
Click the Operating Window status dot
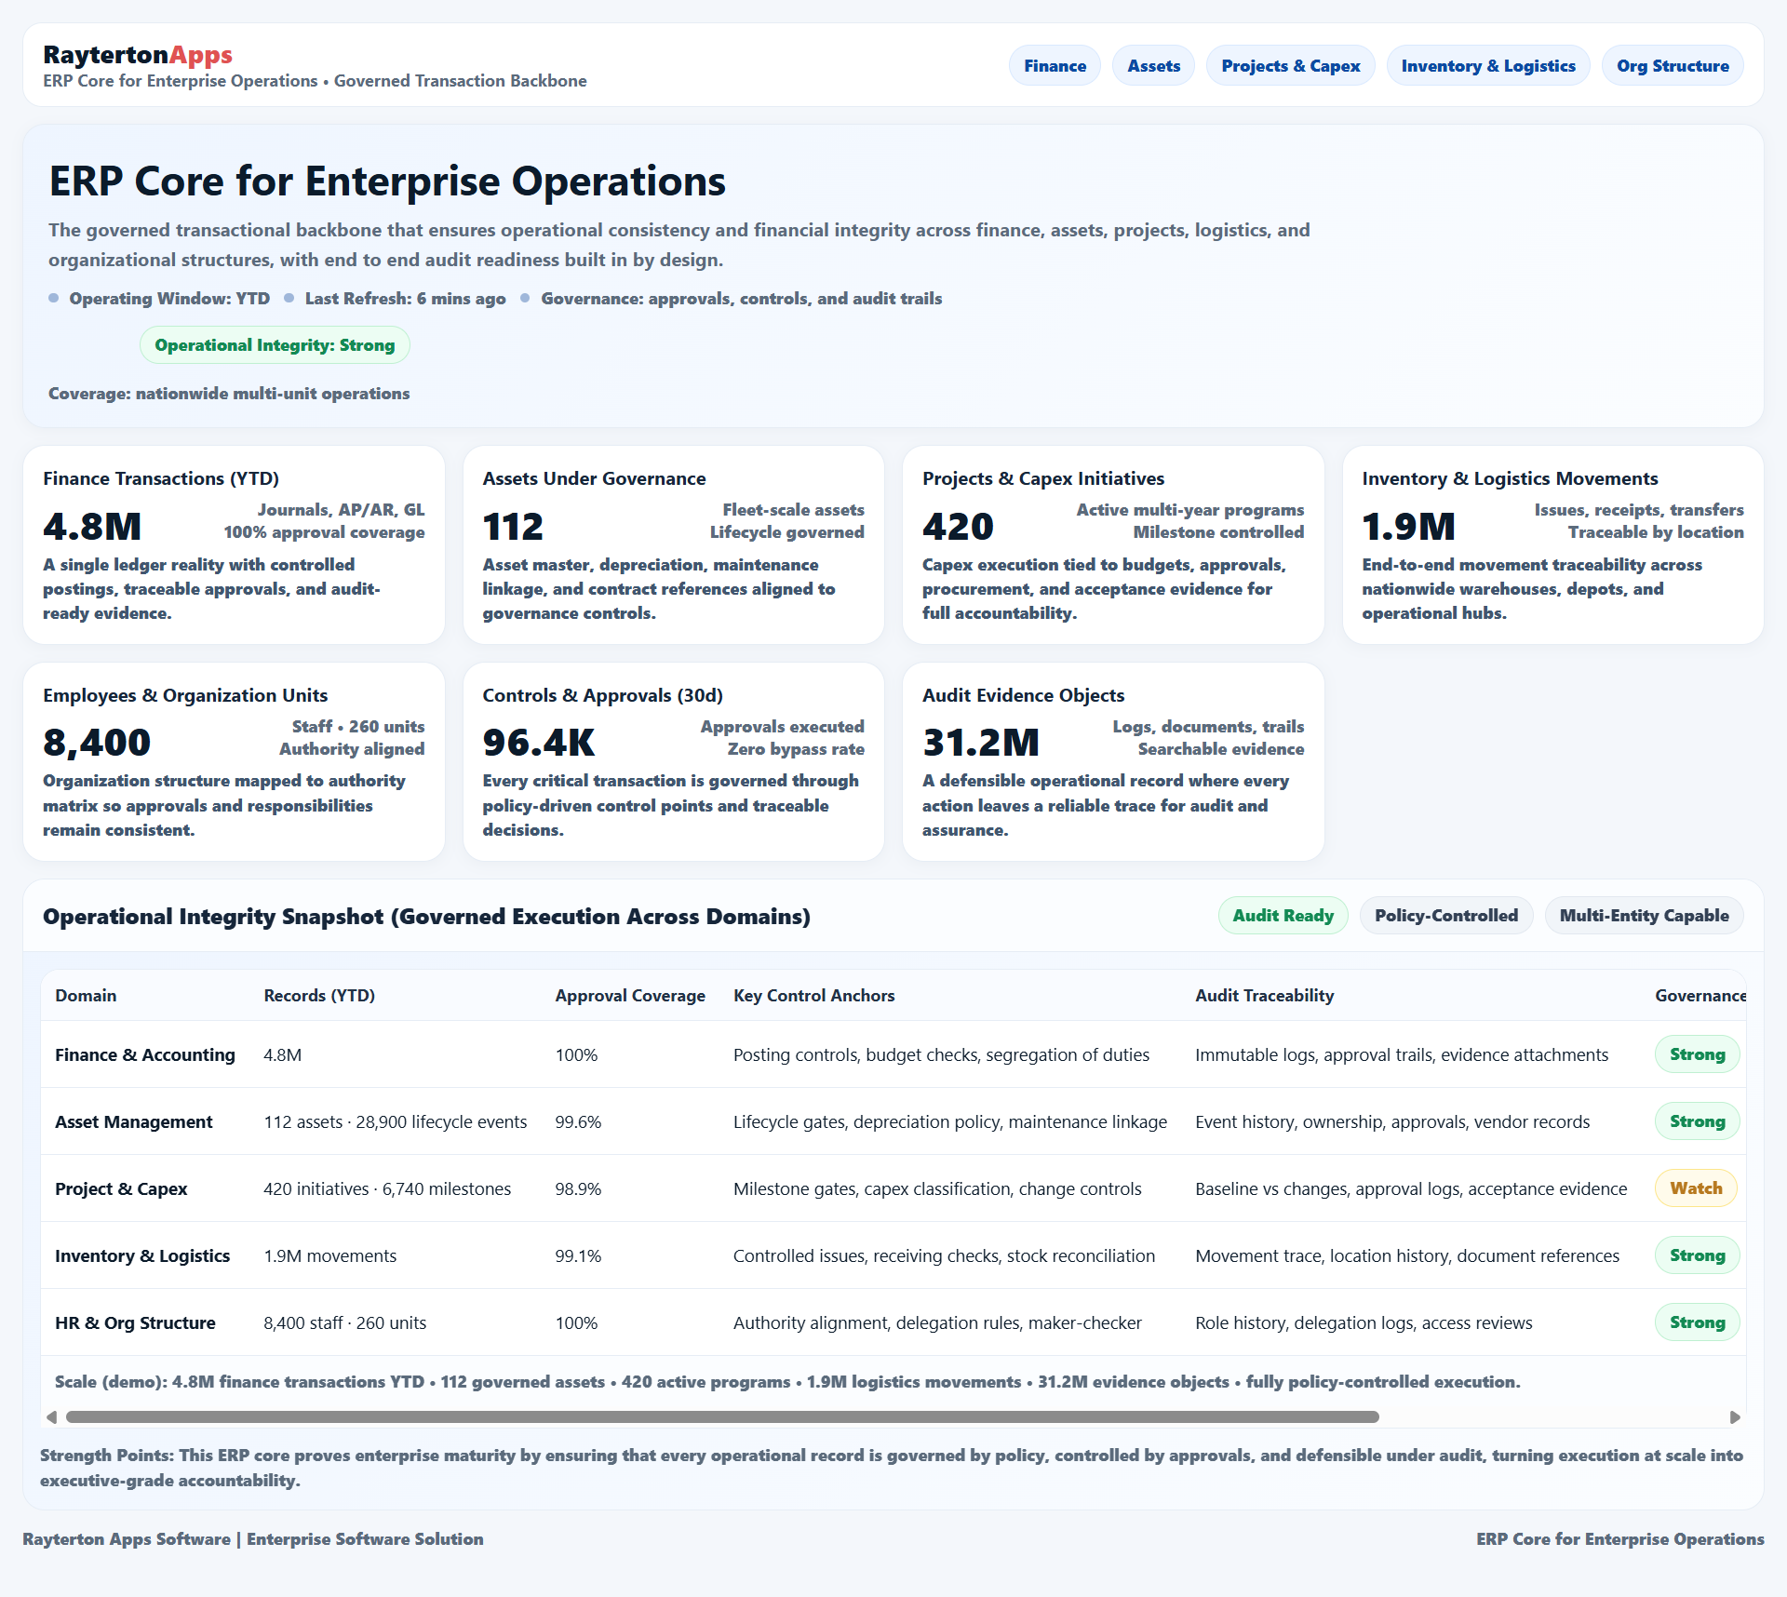click(x=53, y=298)
